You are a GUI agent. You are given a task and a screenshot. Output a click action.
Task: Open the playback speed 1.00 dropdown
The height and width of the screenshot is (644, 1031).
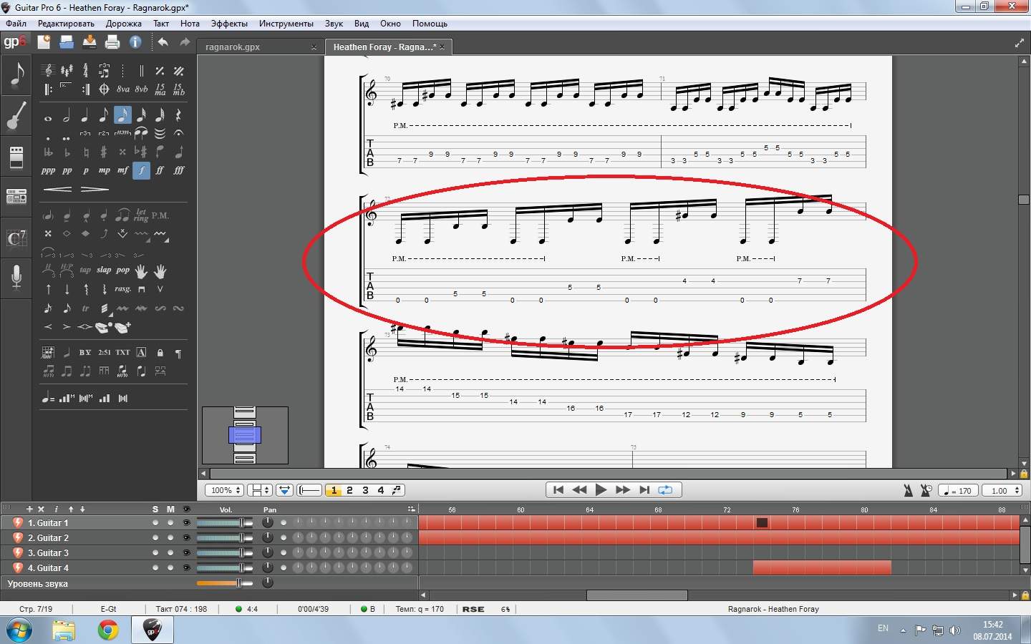(1002, 490)
